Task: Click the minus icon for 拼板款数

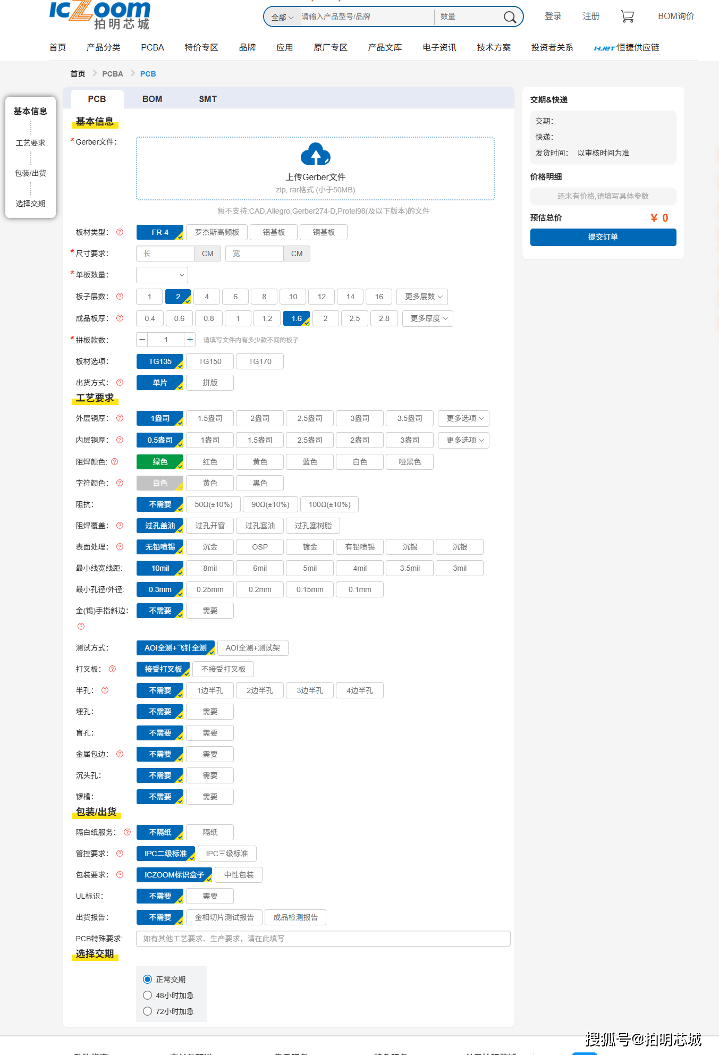Action: point(142,340)
